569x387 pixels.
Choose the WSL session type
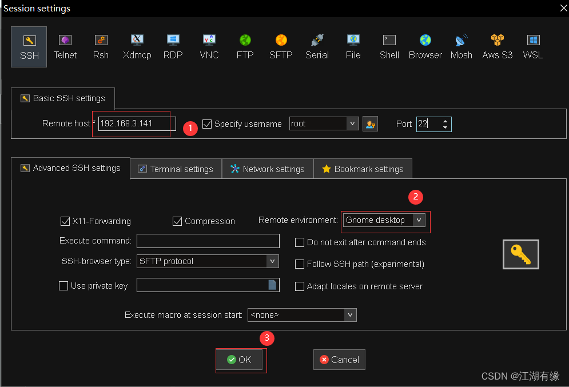click(x=533, y=47)
